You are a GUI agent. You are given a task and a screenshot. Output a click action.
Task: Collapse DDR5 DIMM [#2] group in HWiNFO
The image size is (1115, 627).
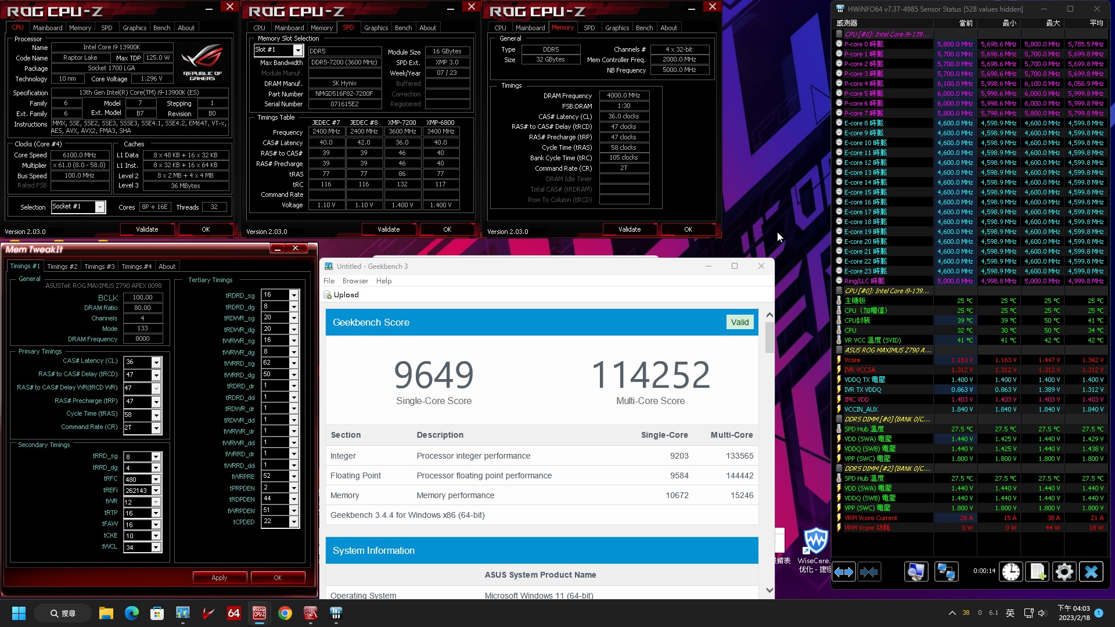point(839,469)
